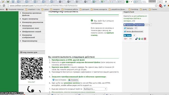Open the jquery bookmarks folder
169x95 pixels.
coord(143,9)
